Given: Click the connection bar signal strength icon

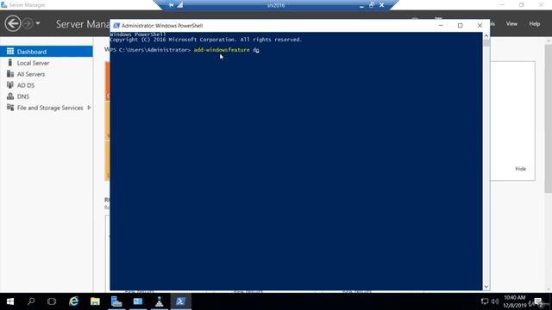Looking at the screenshot, I should (x=180, y=5).
